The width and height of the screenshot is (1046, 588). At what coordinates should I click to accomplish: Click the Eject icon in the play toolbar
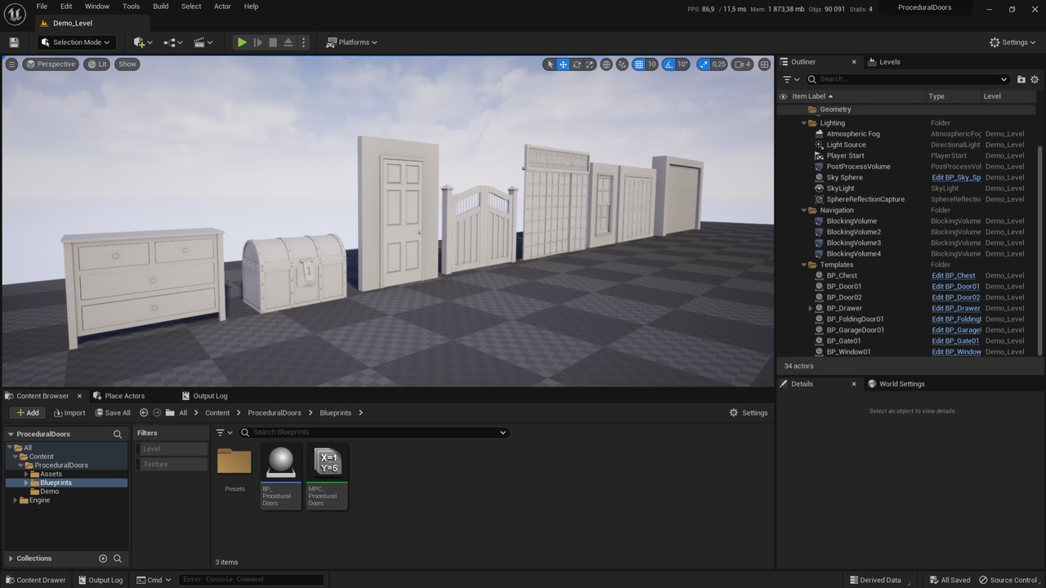tap(288, 42)
